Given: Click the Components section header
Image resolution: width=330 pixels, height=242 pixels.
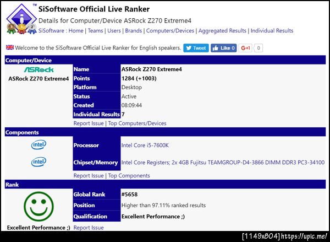Looking at the screenshot, I should 165,132.
